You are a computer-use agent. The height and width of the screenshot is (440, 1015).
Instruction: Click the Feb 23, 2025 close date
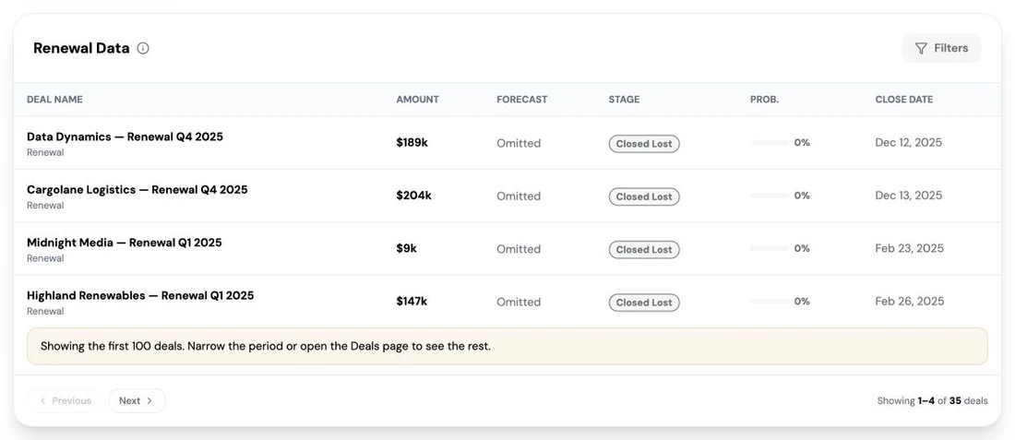[910, 249]
